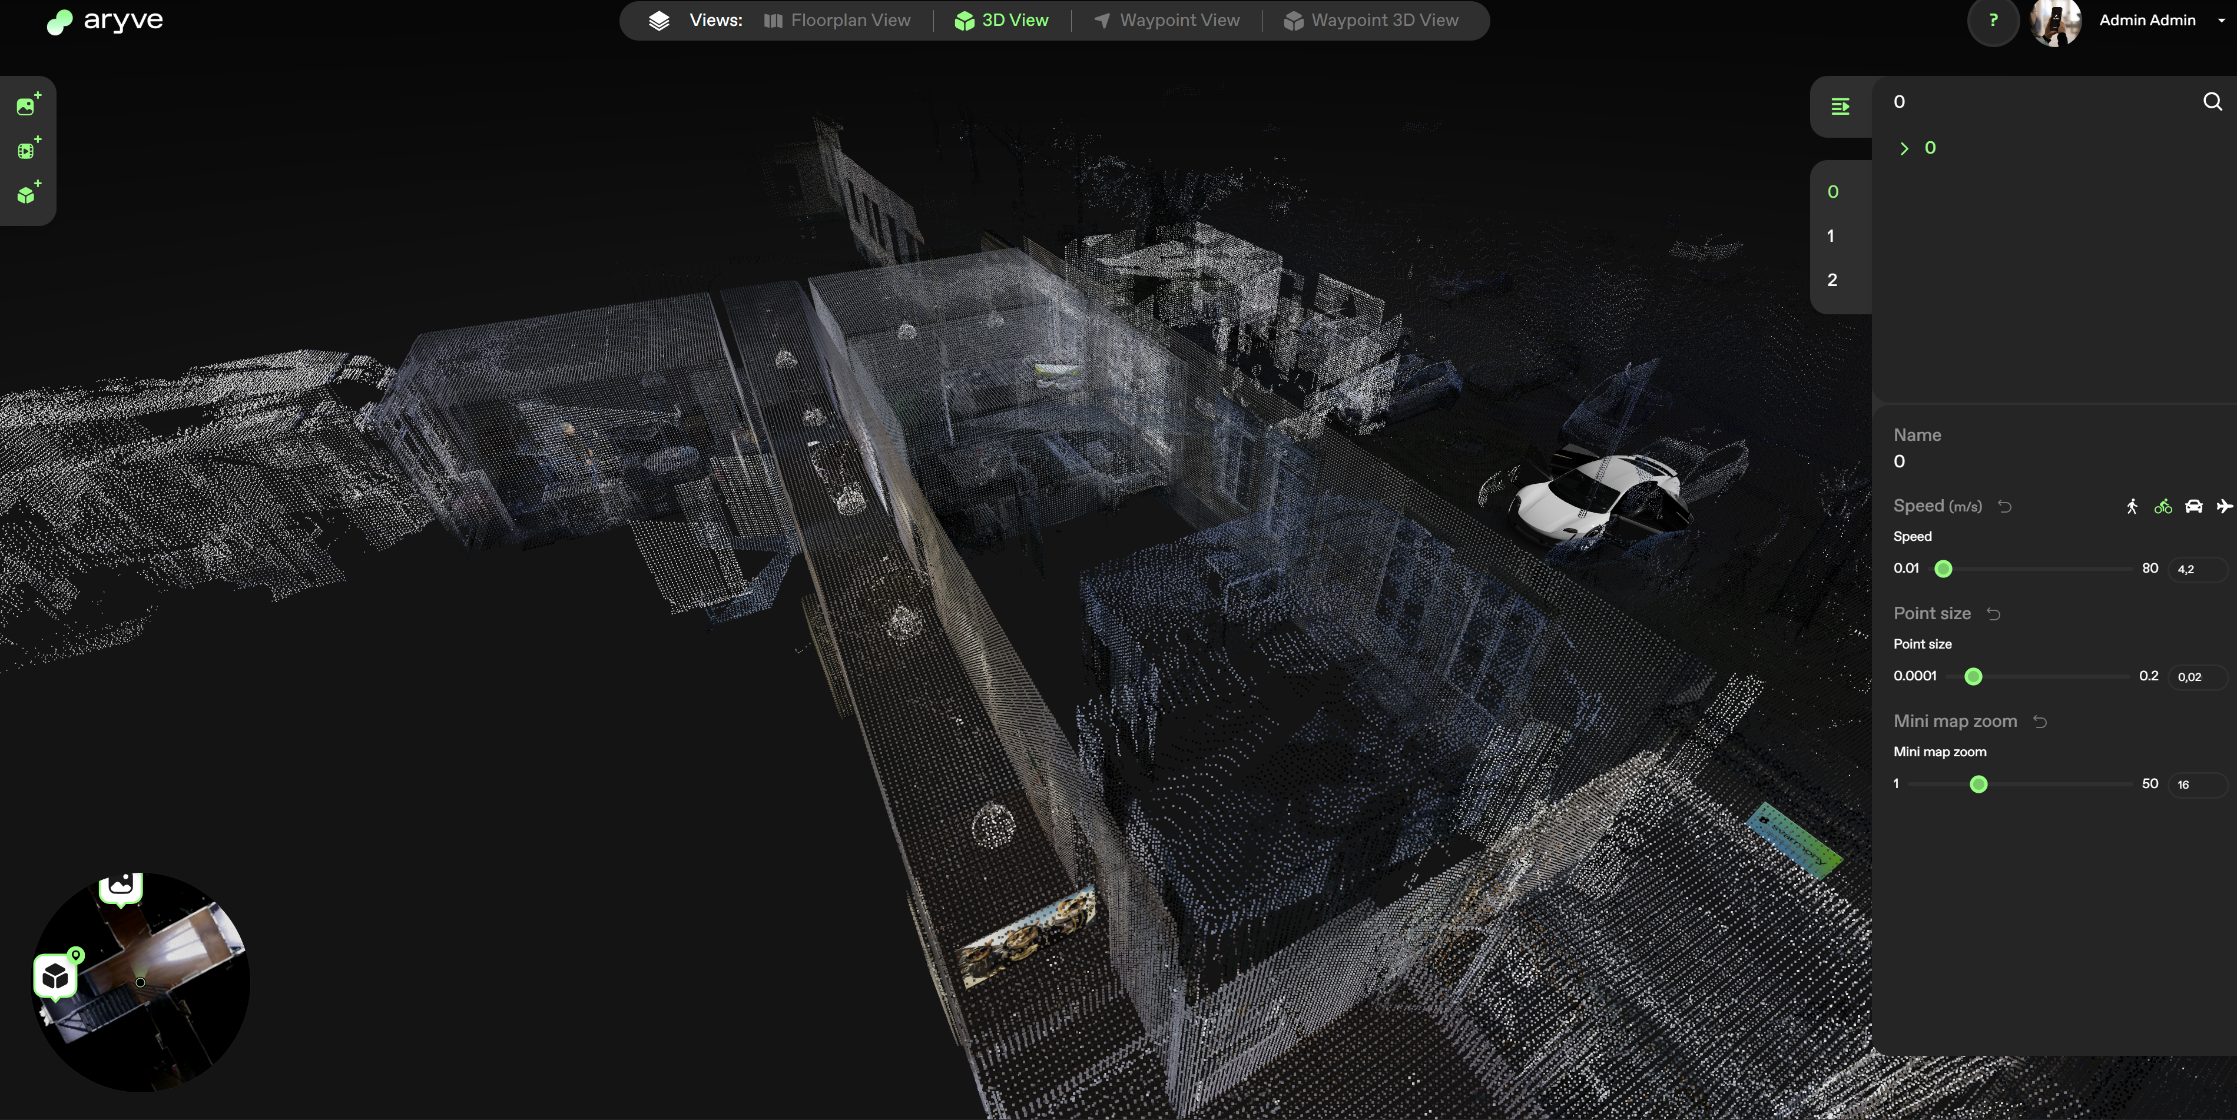Click the add 3D object cube icon
The height and width of the screenshot is (1120, 2237).
(27, 194)
